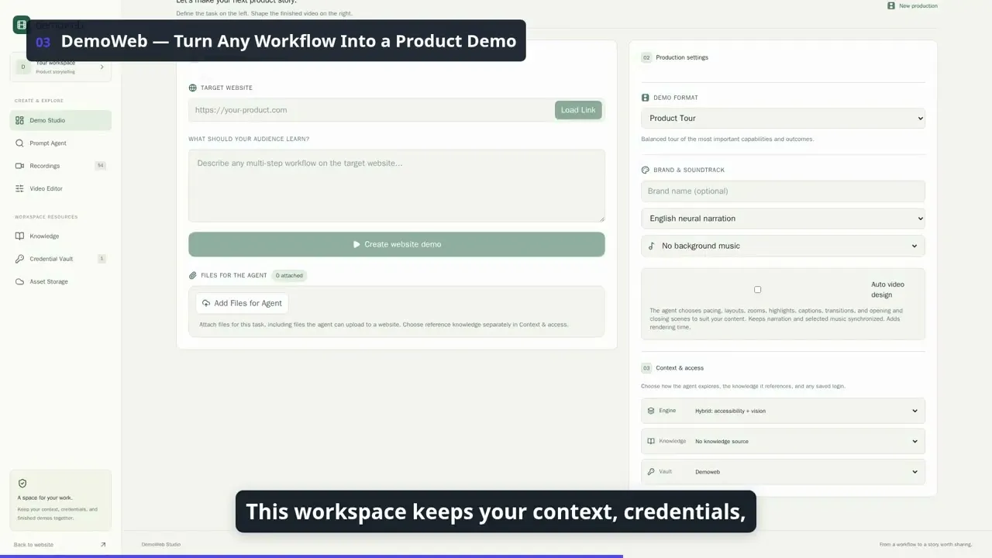Click Add Files for Agent button

click(242, 303)
